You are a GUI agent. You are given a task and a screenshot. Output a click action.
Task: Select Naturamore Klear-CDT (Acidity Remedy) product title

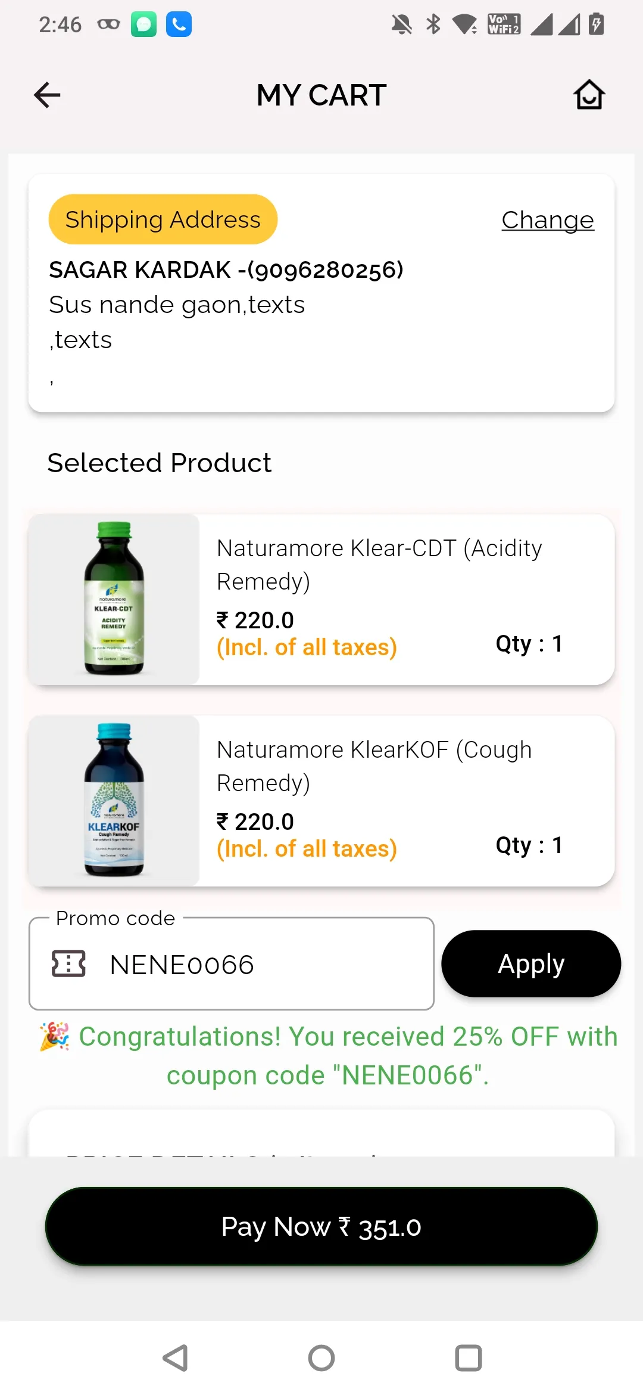pyautogui.click(x=379, y=564)
